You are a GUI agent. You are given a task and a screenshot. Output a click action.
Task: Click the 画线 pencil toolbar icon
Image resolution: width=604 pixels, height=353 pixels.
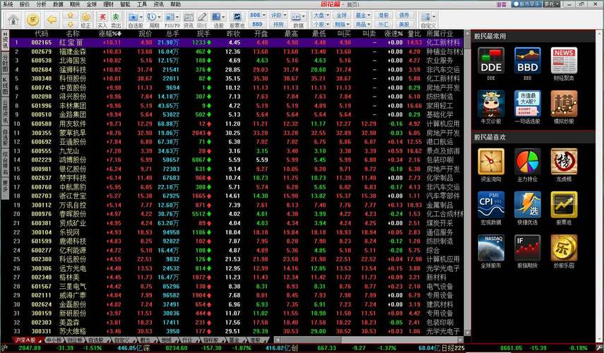(202, 20)
